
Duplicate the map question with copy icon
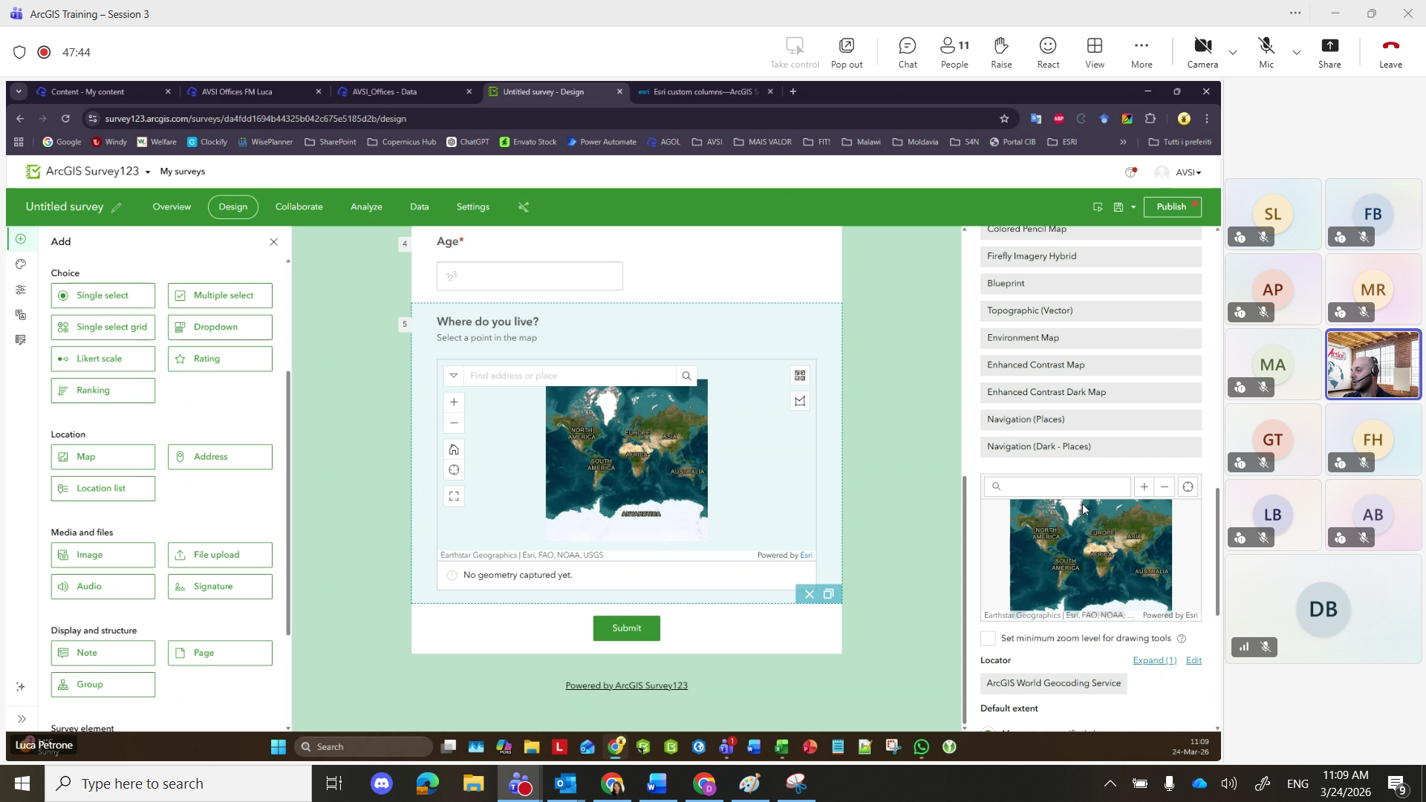829,594
